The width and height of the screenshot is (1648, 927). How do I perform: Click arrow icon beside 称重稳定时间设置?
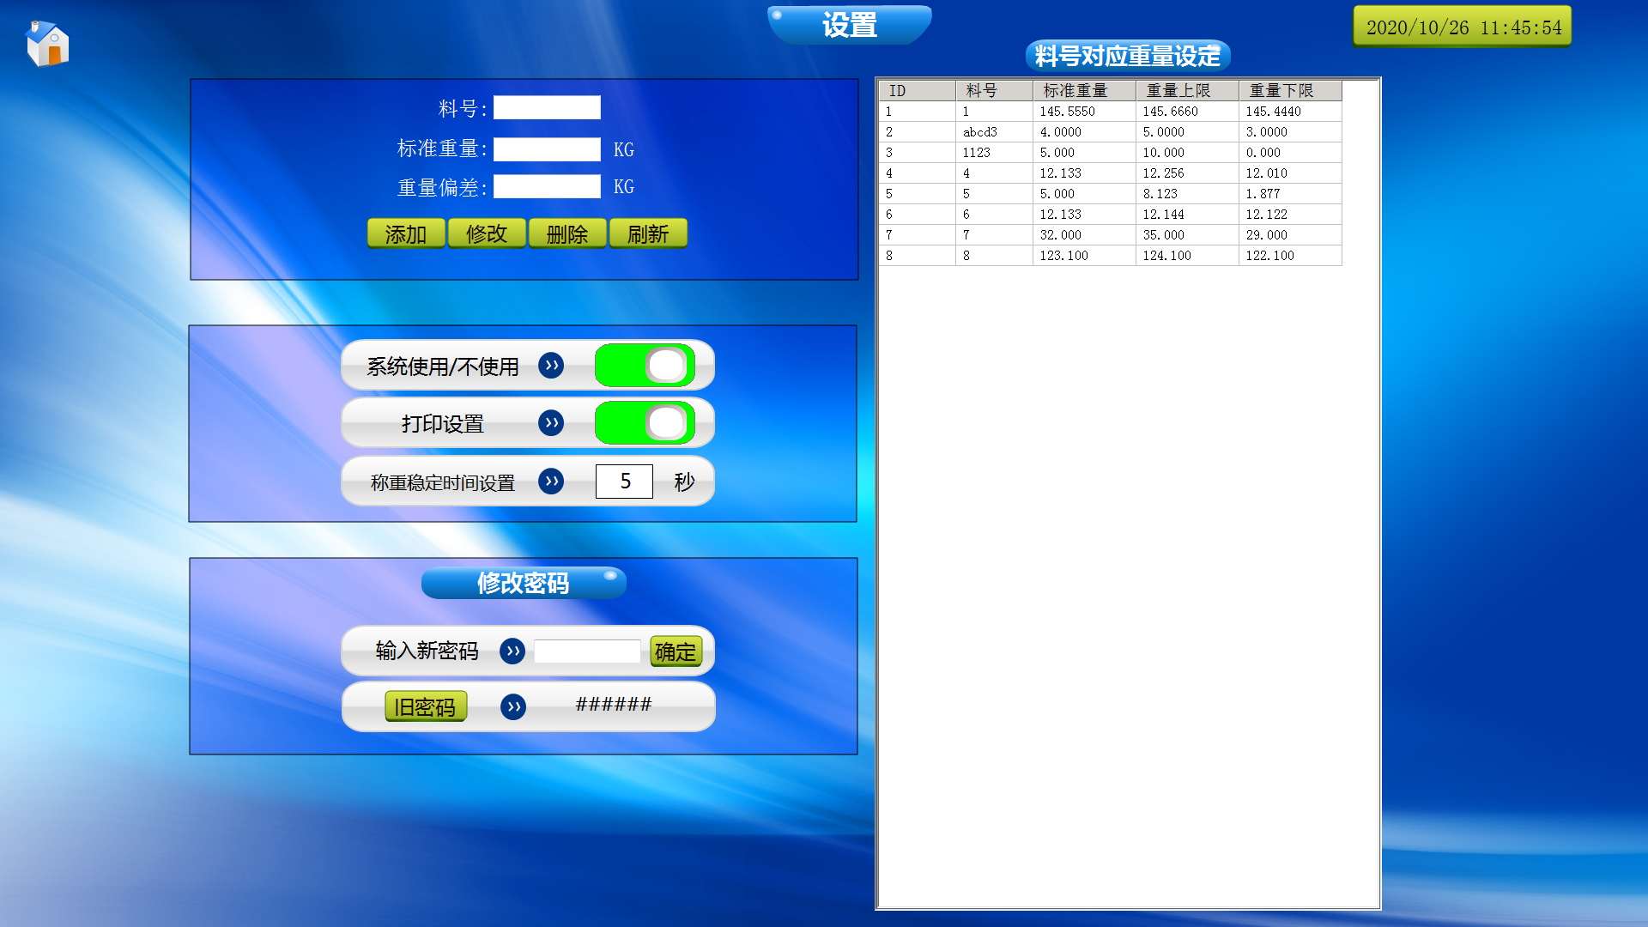click(551, 482)
